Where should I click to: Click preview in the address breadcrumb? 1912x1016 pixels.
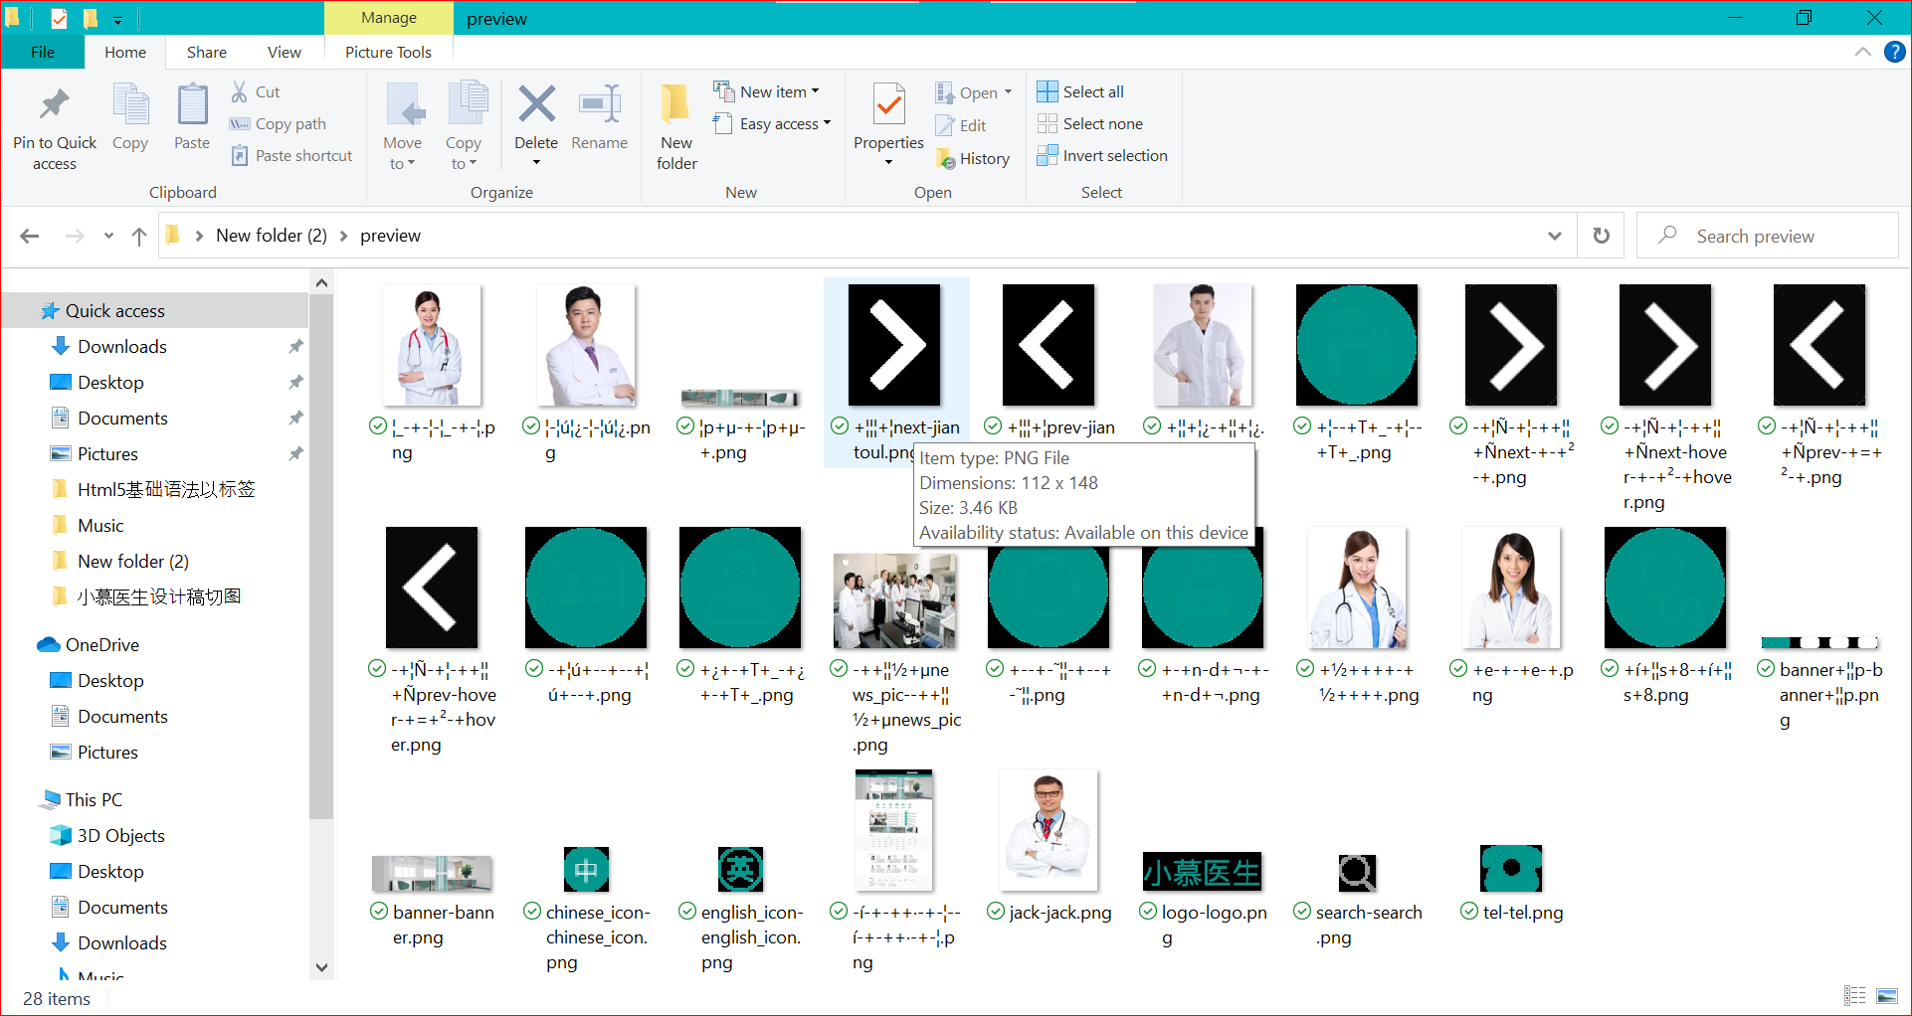(390, 236)
